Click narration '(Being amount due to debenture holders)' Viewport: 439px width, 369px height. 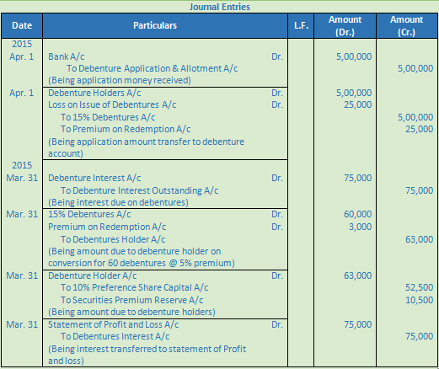131,312
